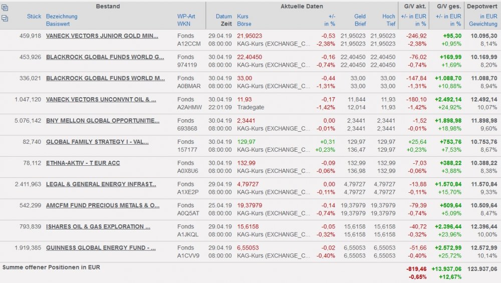Open AMCFM FUND PRECIOUS METALS position
Viewport: 501px width, 283px height.
(x=102, y=205)
